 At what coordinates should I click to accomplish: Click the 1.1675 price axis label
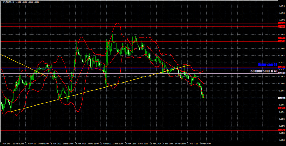[282, 20]
